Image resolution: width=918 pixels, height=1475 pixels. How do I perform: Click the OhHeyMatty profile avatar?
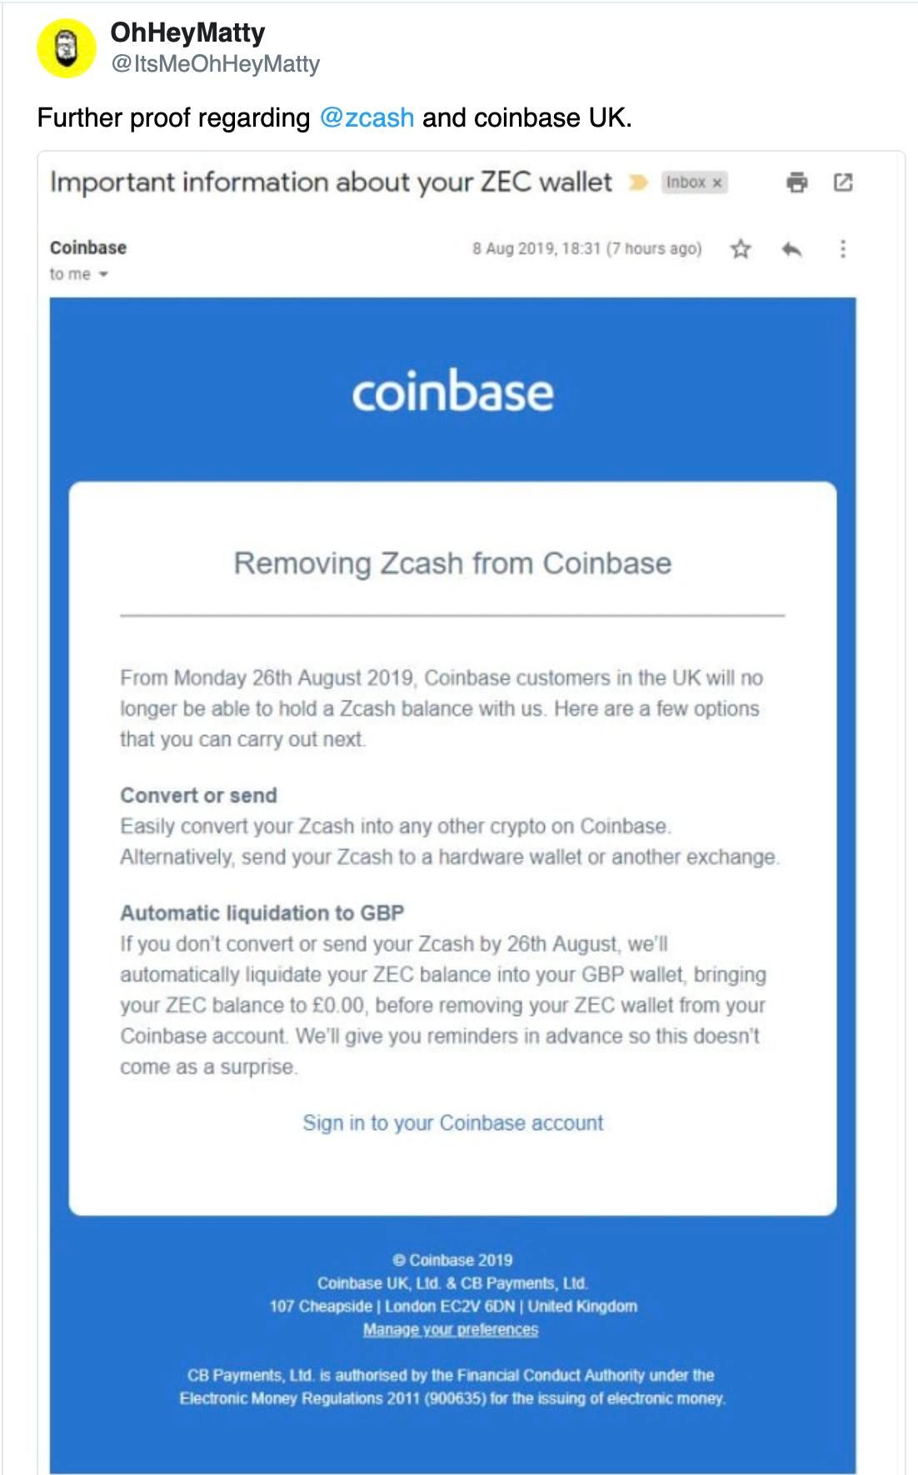(67, 48)
